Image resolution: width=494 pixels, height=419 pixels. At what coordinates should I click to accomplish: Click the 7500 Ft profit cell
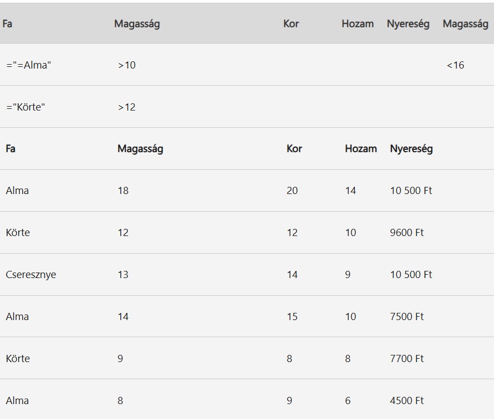(x=407, y=317)
